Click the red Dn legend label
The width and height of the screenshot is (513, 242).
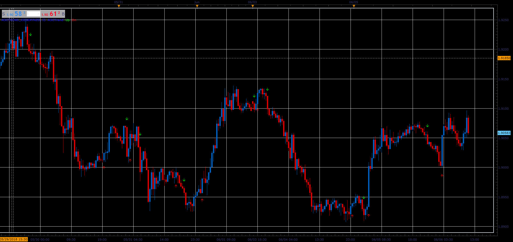click(74, 20)
